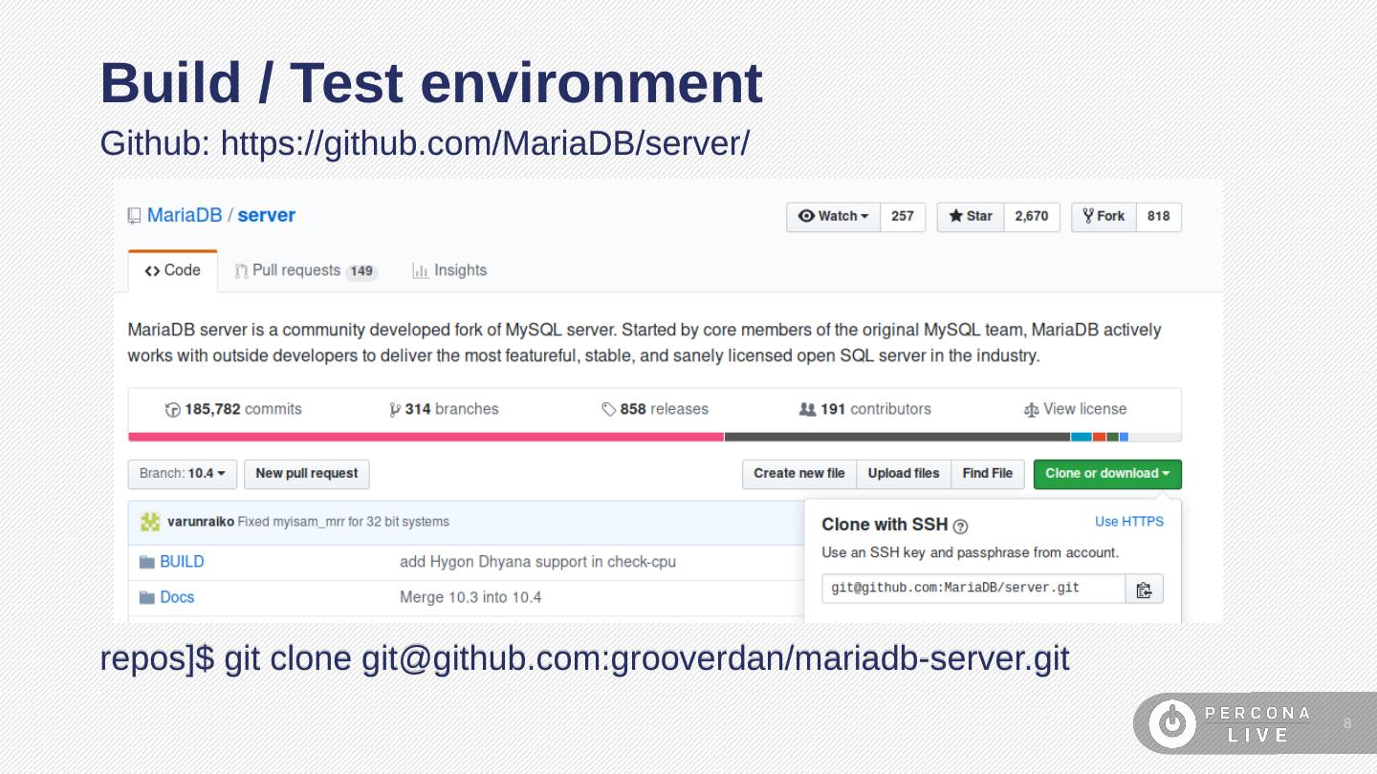Image resolution: width=1377 pixels, height=774 pixels.
Task: View the 185,782 commits history
Action: 233,410
